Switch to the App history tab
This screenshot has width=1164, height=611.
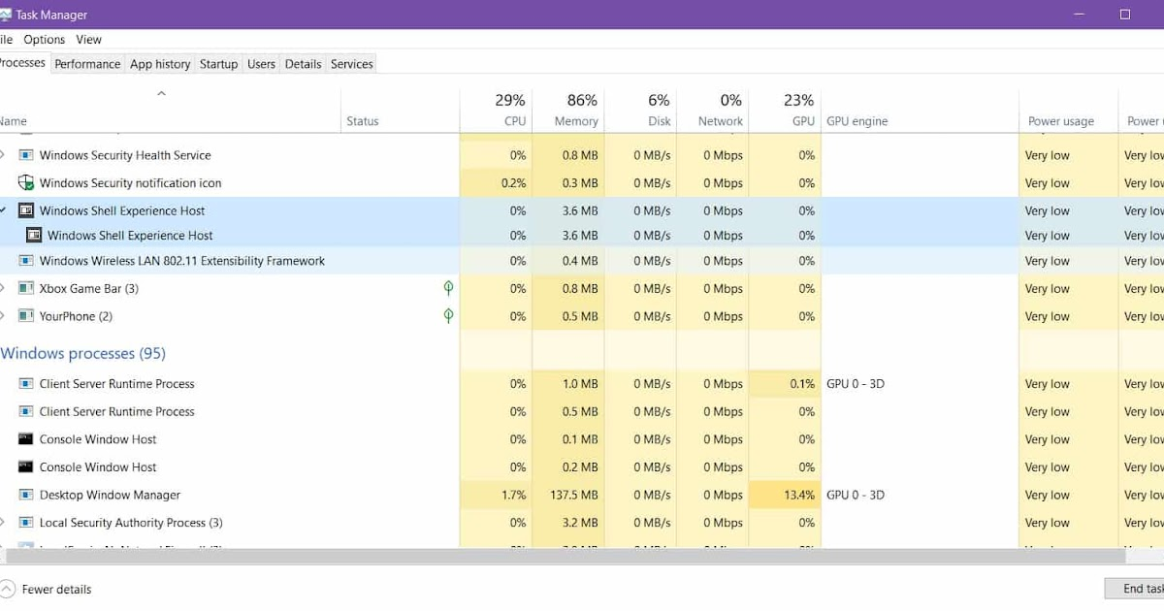(x=160, y=64)
